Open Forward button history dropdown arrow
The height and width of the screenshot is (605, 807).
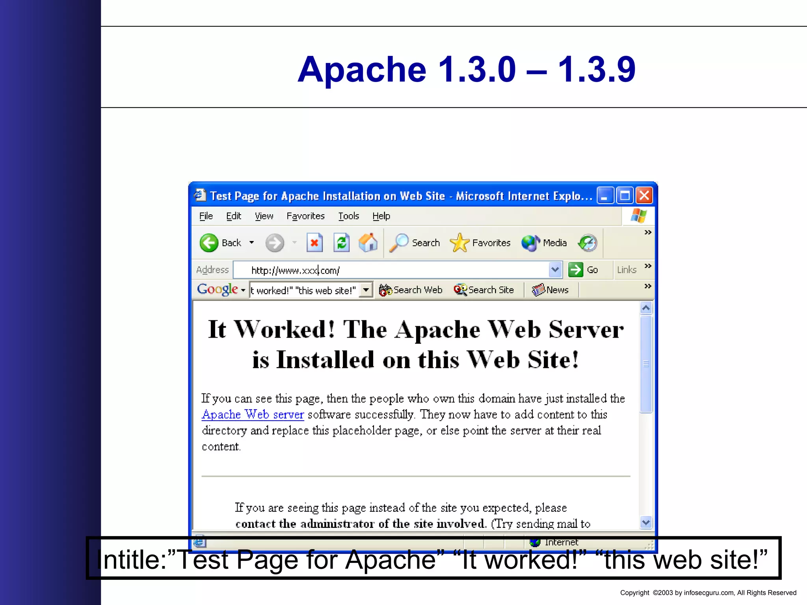[294, 243]
